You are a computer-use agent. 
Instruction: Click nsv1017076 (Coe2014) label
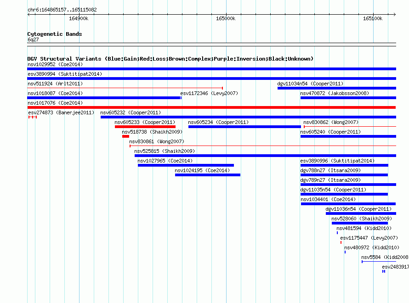[55, 103]
